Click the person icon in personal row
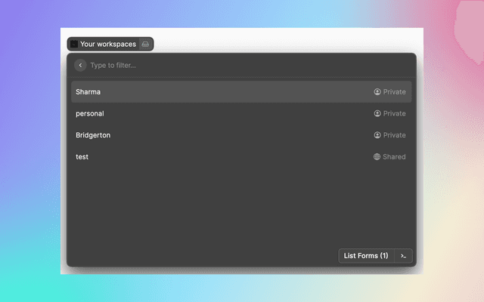This screenshot has height=302, width=484. [x=377, y=114]
